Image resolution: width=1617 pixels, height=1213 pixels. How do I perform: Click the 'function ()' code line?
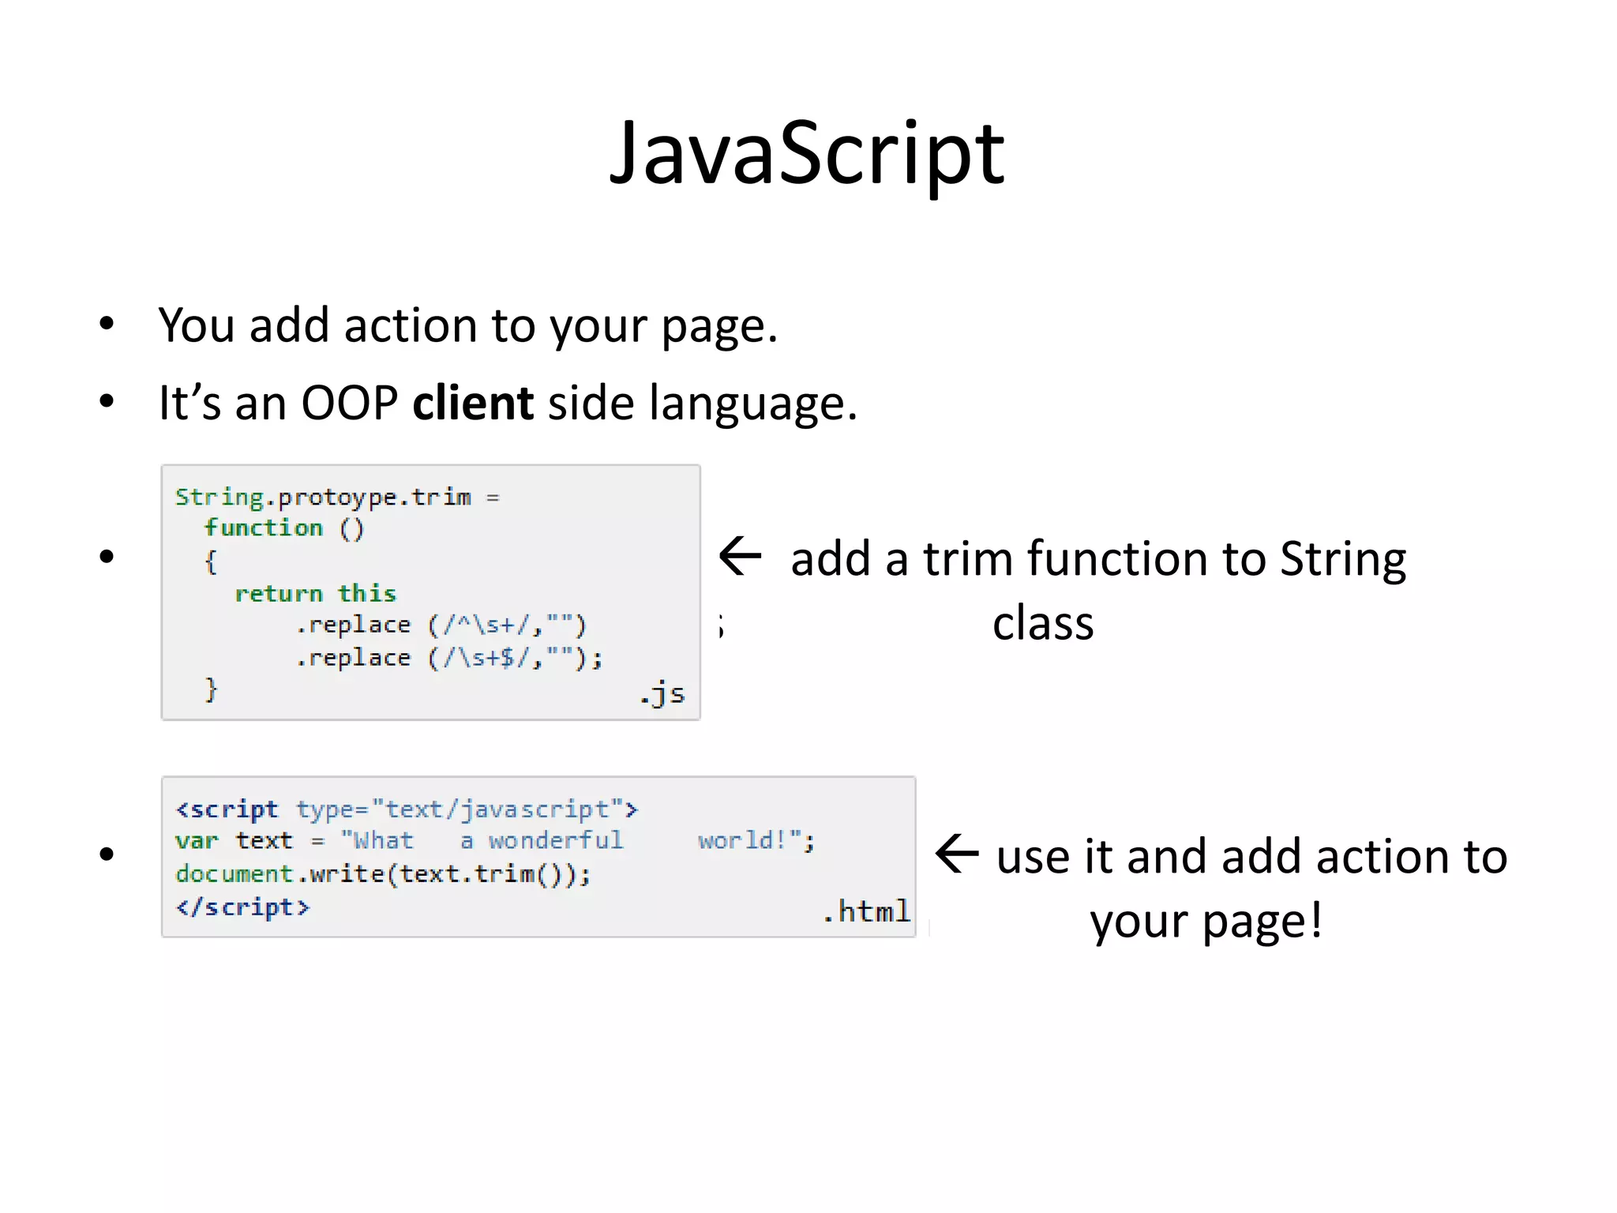pos(283,528)
